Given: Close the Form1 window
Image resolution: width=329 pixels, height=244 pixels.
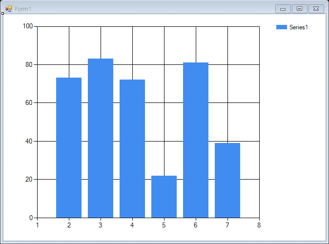Looking at the screenshot, I should click(316, 9).
